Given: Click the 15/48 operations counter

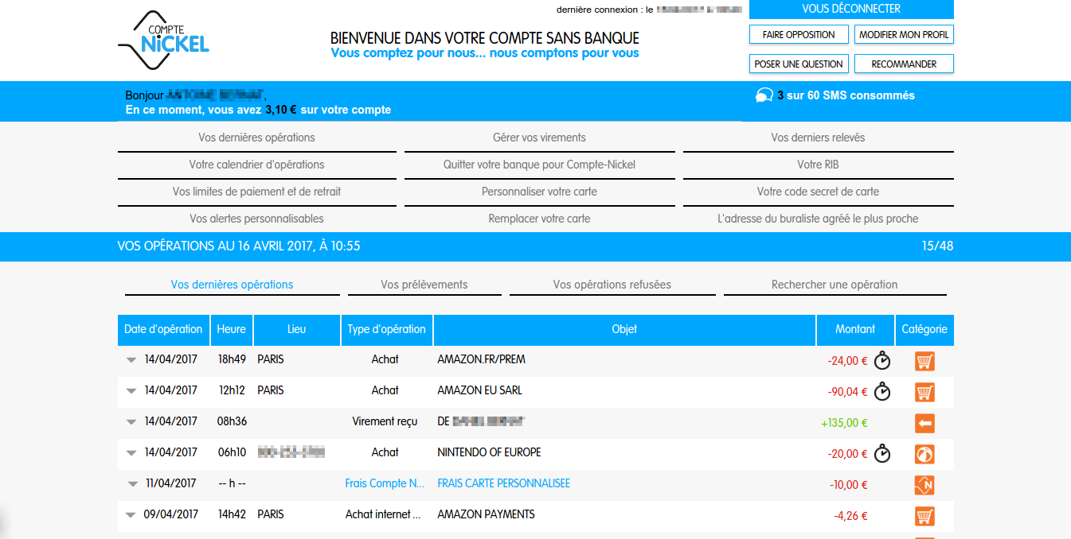Looking at the screenshot, I should [x=937, y=246].
